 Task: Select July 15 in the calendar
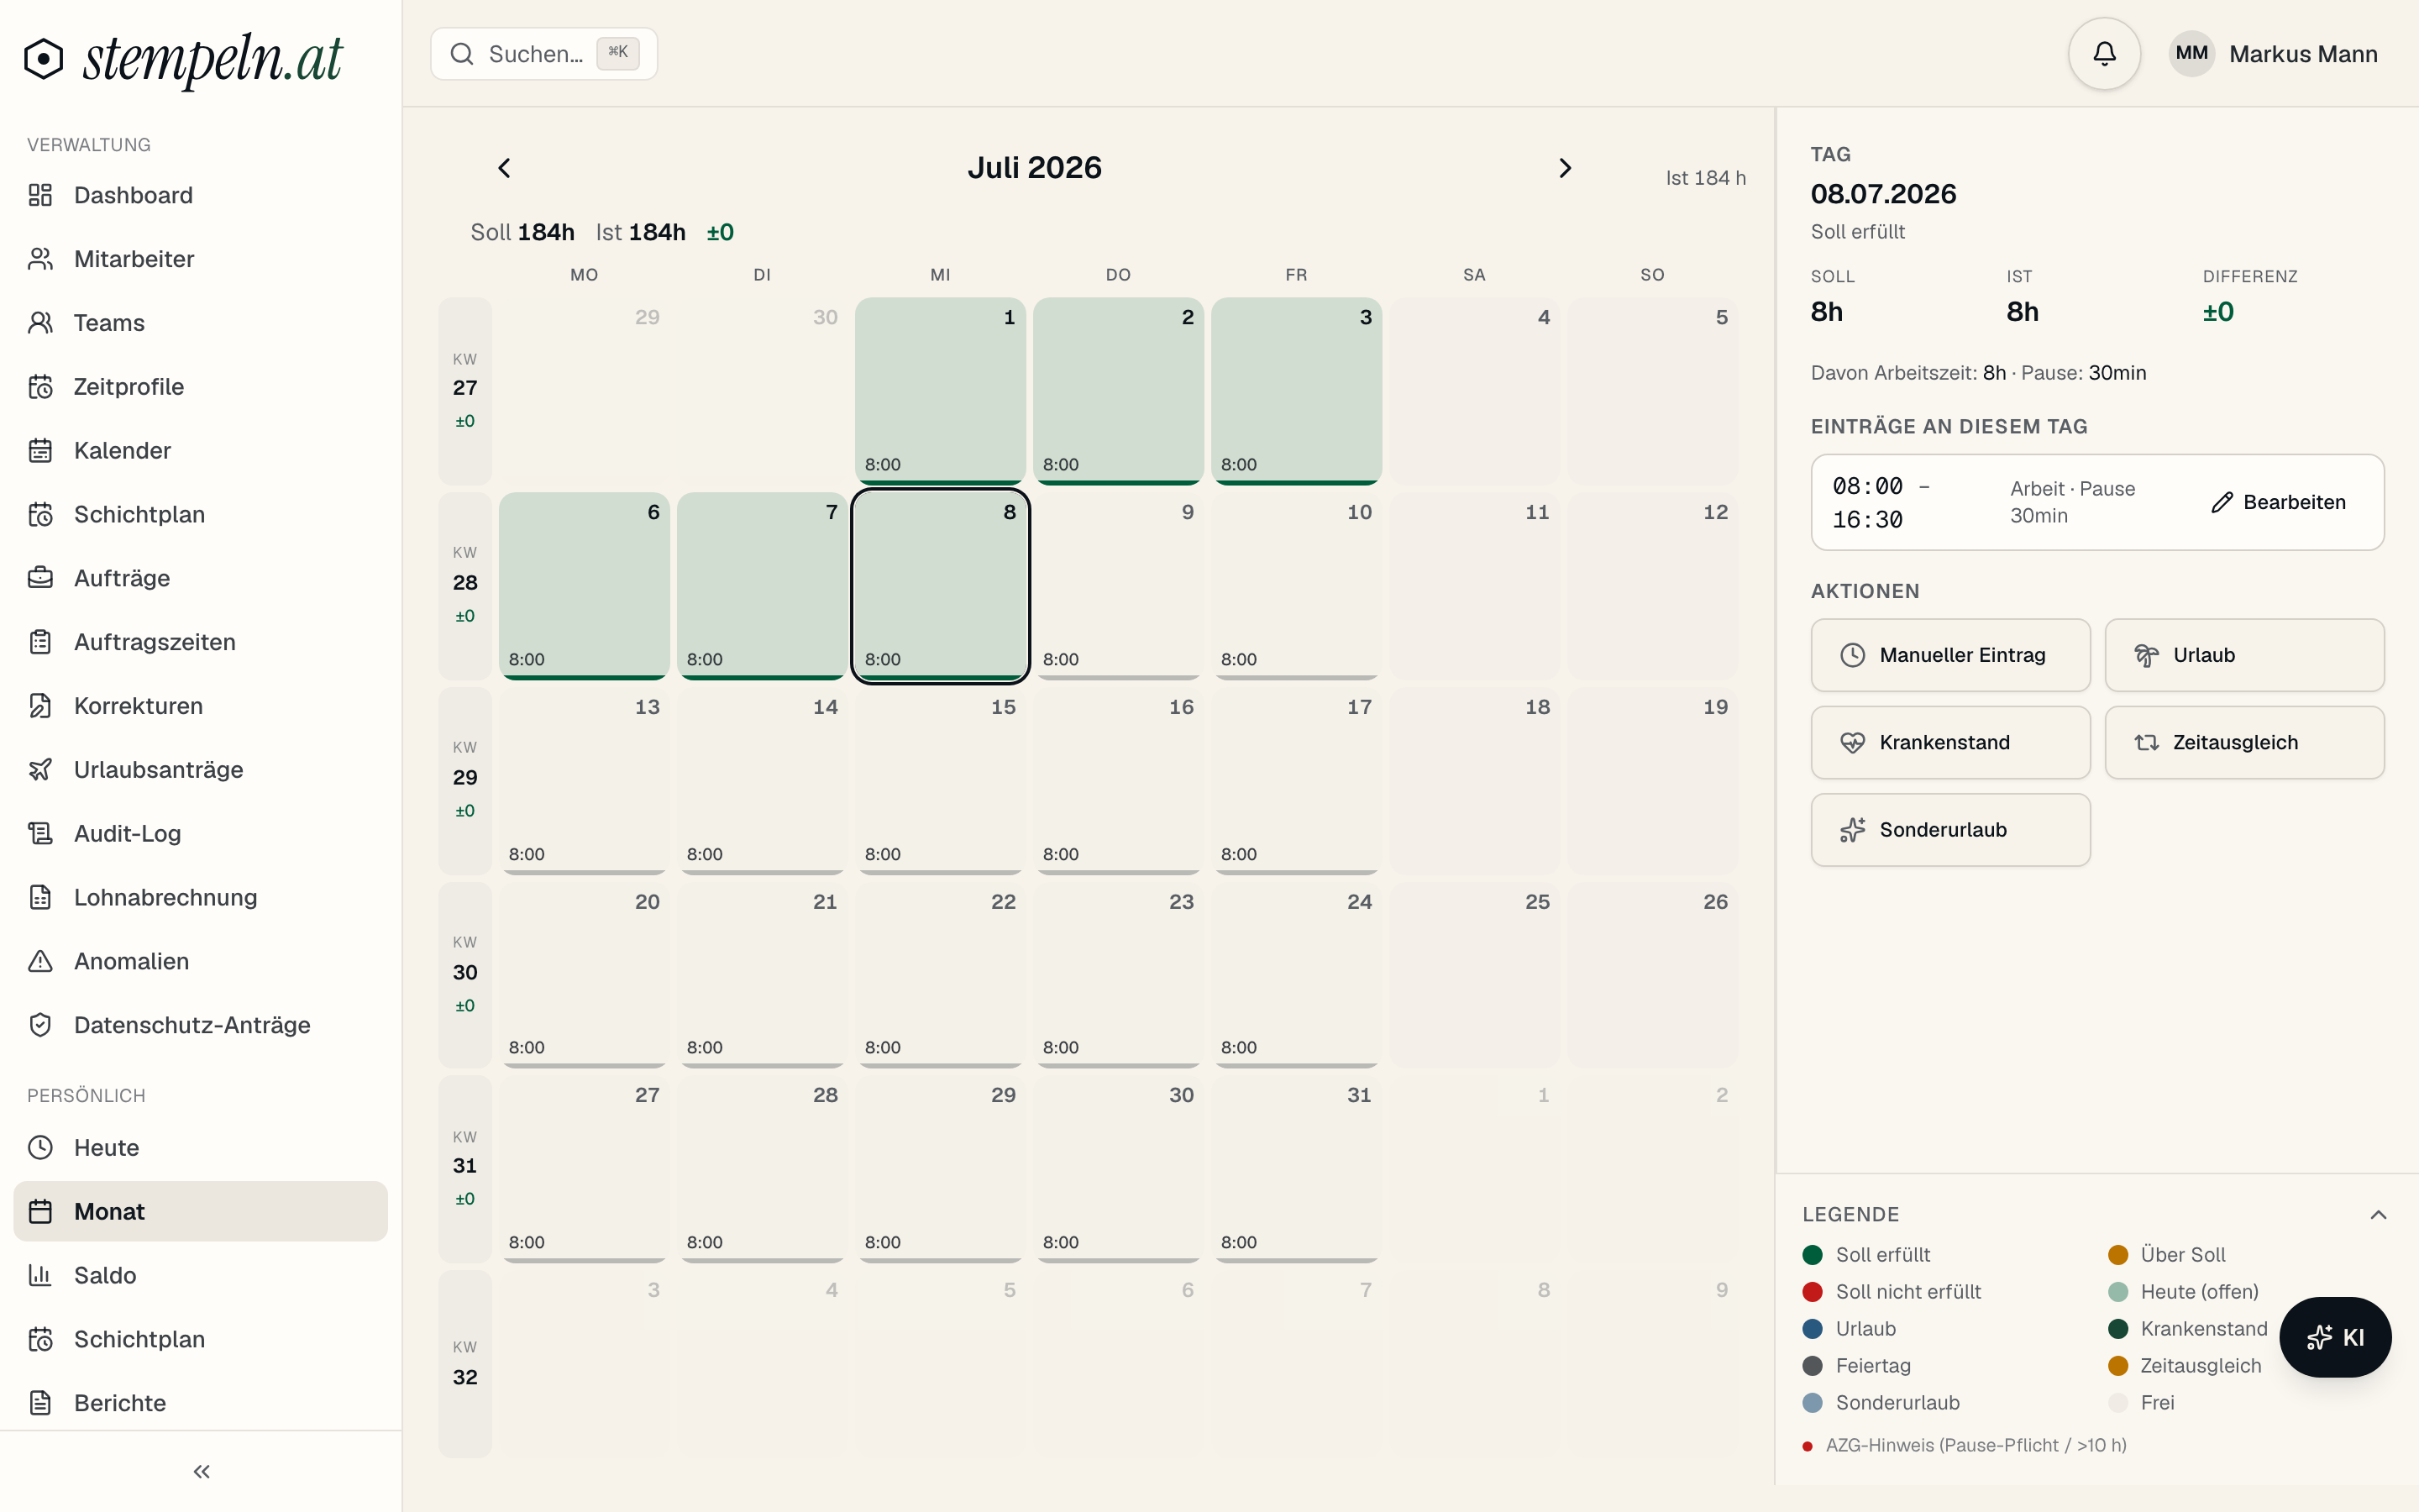click(940, 781)
